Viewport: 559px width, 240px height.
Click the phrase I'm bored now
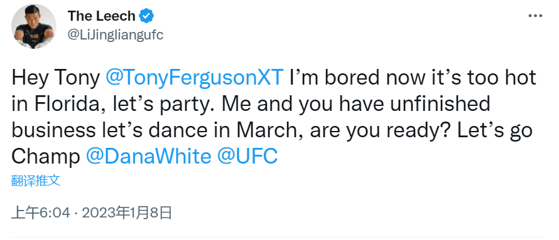click(x=350, y=78)
